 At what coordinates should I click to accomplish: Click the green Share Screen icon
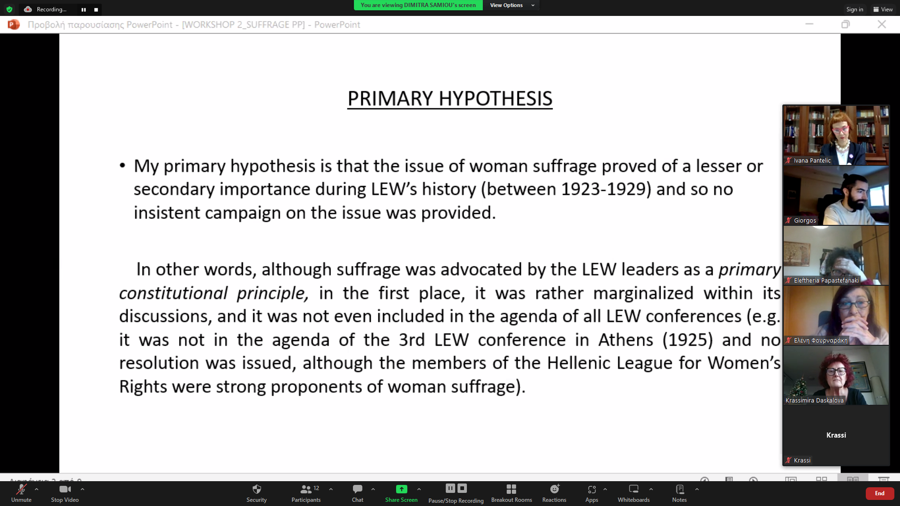coord(401,490)
